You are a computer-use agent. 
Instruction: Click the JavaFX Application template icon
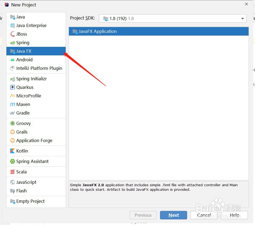[x=75, y=32]
